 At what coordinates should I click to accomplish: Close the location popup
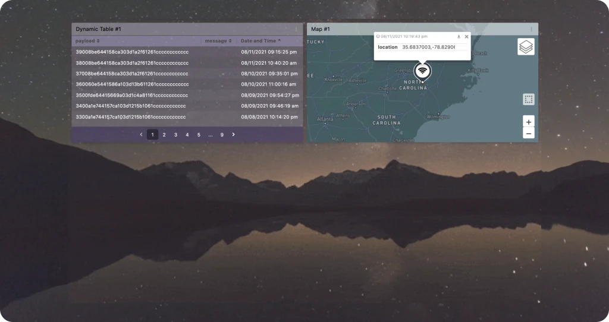(466, 36)
